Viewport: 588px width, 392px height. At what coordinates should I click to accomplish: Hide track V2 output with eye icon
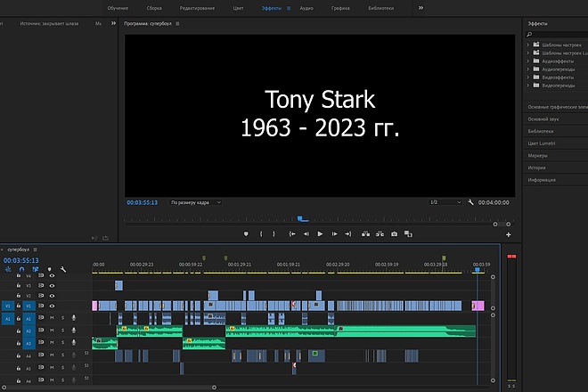[x=52, y=296]
